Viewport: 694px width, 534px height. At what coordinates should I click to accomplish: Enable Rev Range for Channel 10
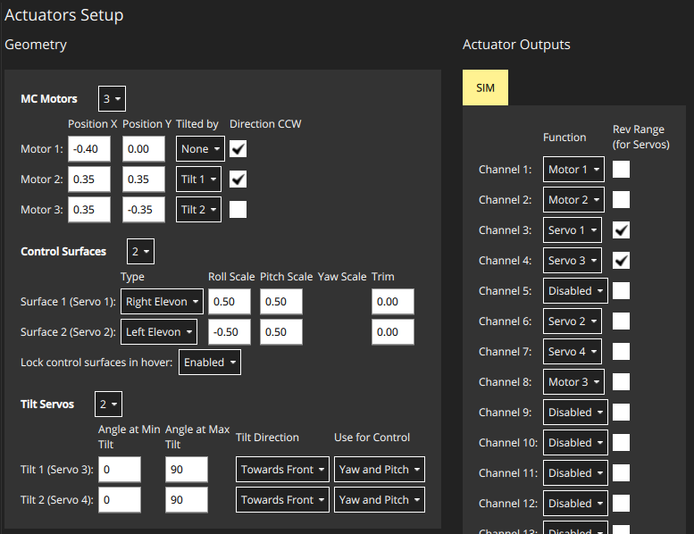coord(621,442)
